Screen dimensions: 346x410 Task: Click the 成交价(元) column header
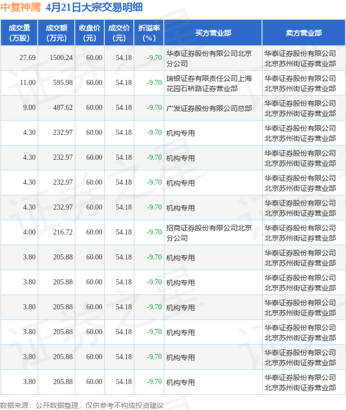click(119, 33)
